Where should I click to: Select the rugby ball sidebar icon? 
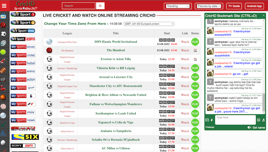click(3, 43)
